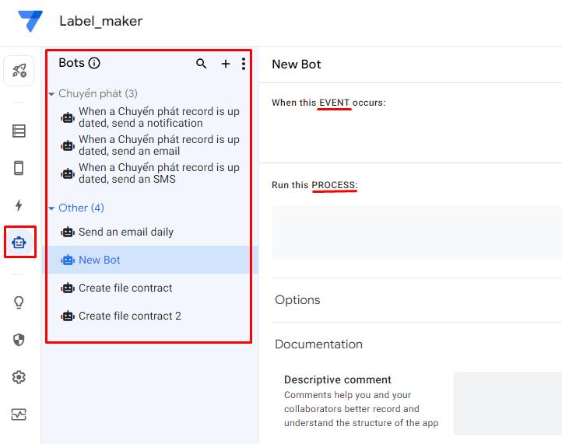This screenshot has height=444, width=562.
Task: Open the Bots panel three-dot menu
Action: [x=244, y=64]
